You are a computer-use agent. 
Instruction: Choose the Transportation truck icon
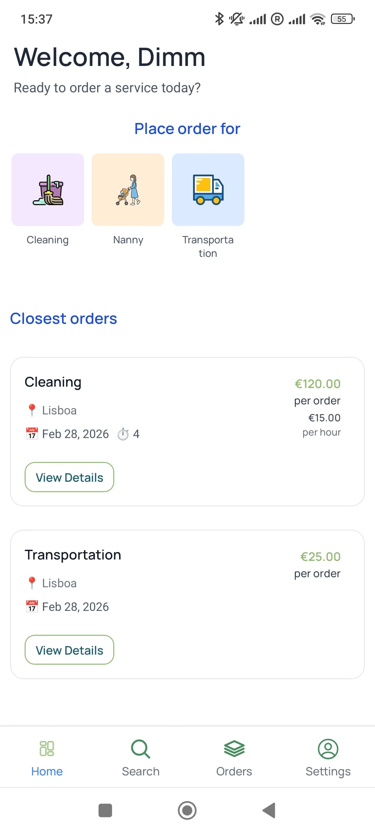pos(208,190)
